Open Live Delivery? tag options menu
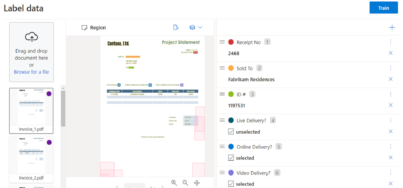 (x=391, y=120)
